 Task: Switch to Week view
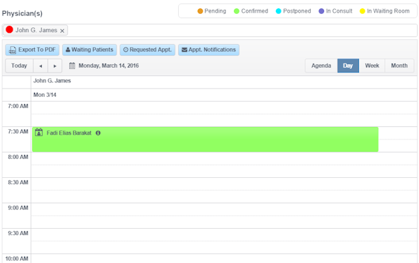click(372, 66)
